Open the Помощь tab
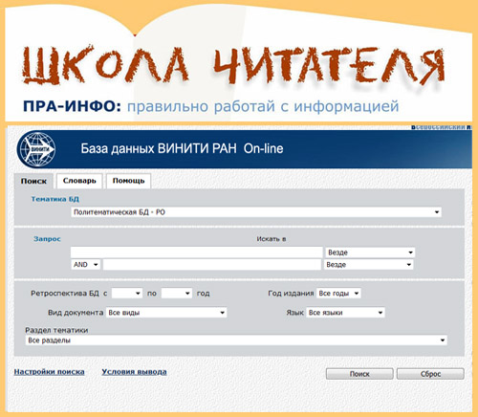Screen dimensions: 478x417 tap(128, 181)
